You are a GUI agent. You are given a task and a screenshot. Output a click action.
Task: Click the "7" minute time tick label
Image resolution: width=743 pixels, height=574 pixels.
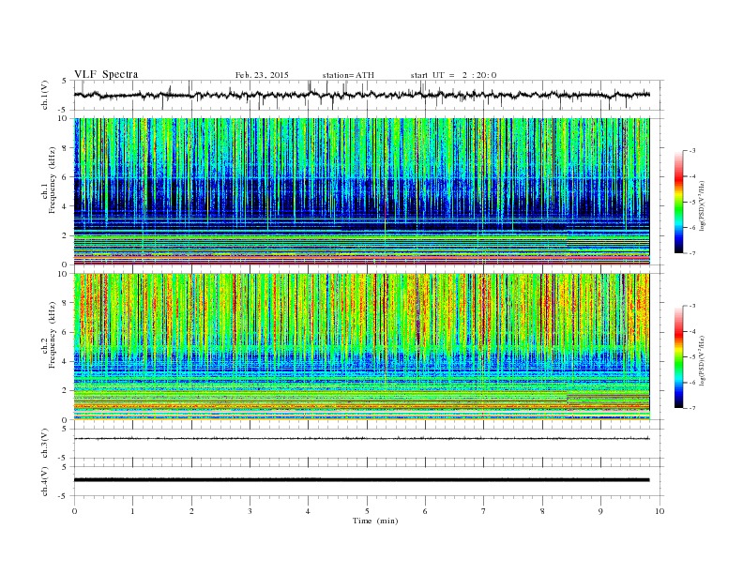[484, 511]
